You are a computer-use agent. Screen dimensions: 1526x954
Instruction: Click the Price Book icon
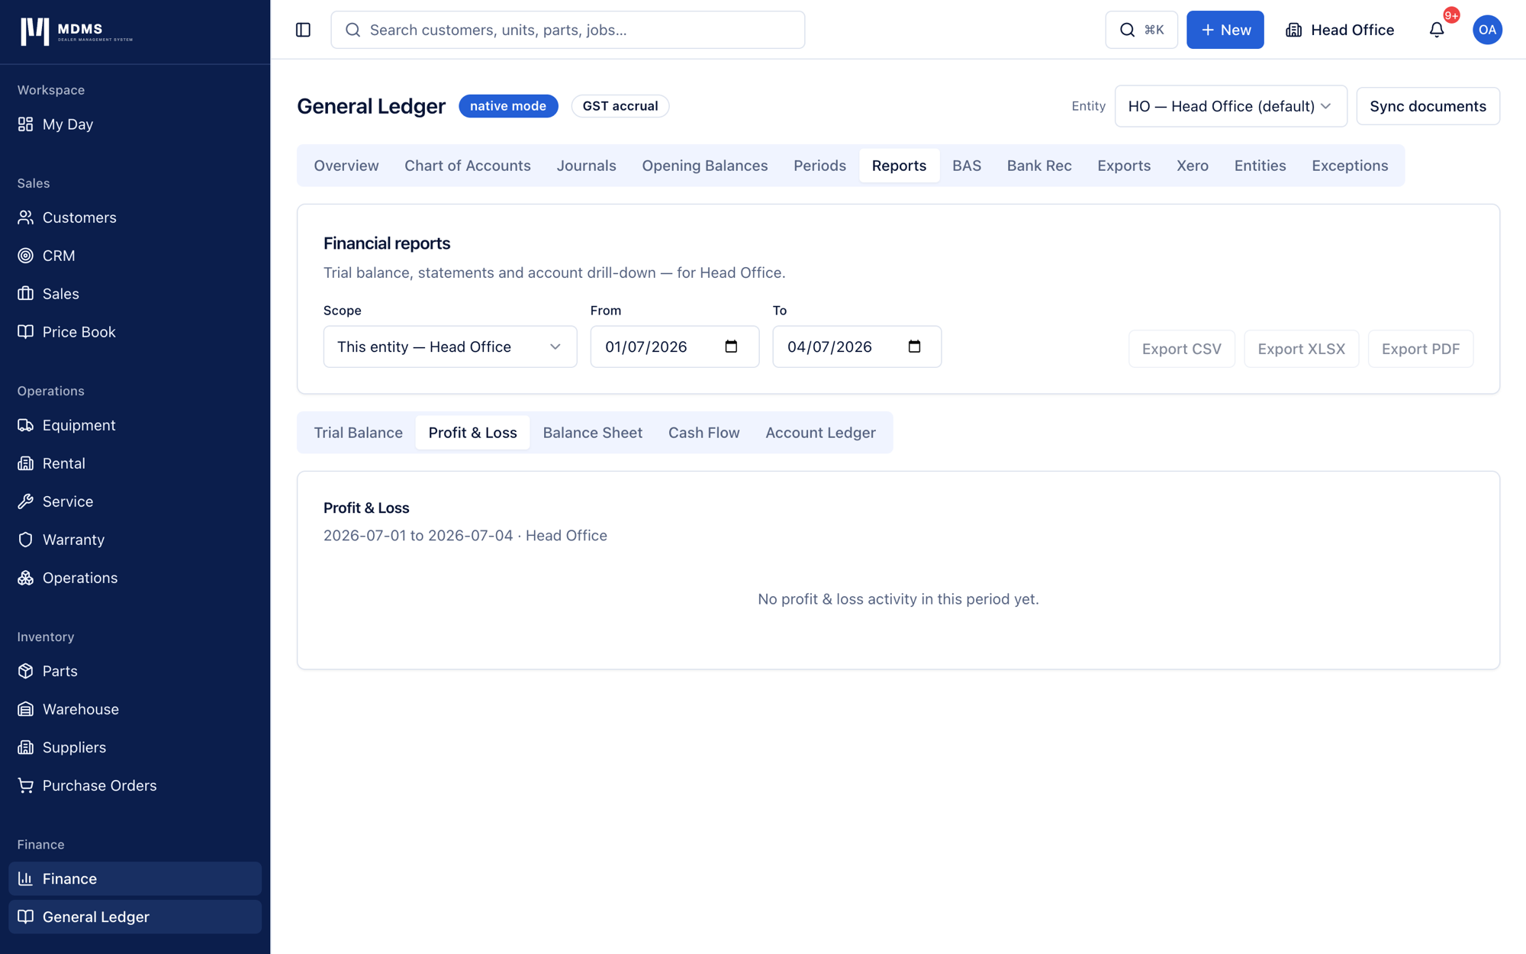26,332
